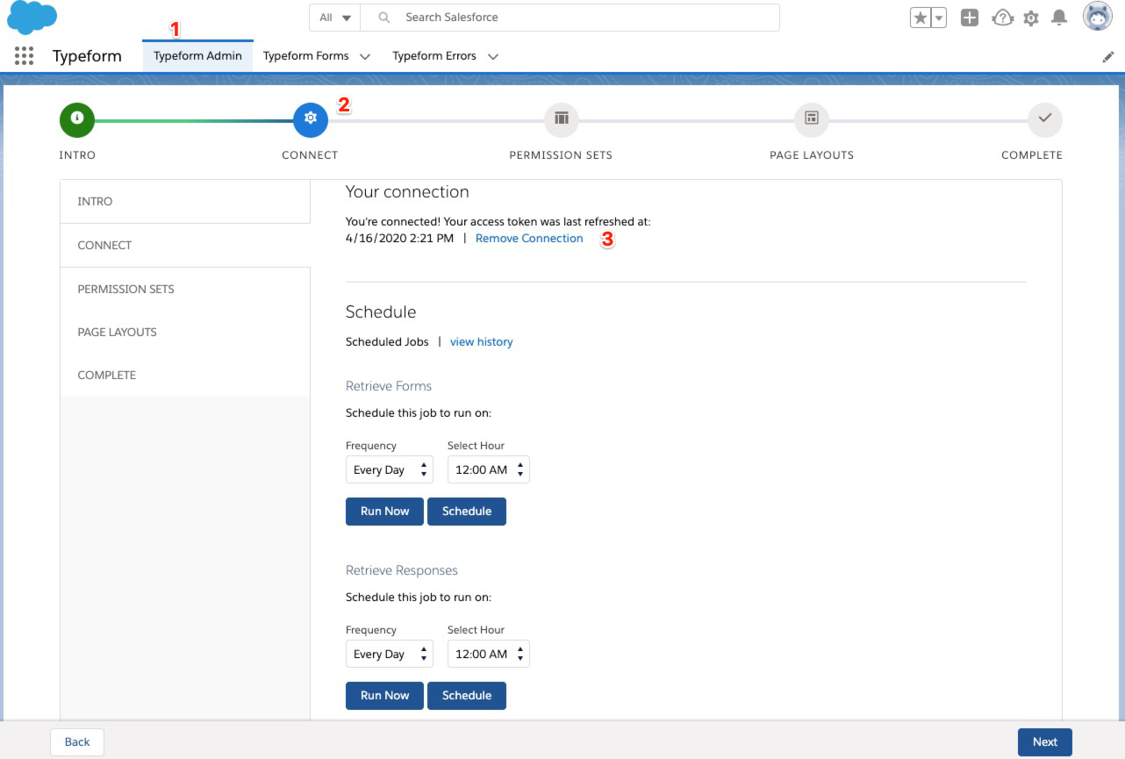The width and height of the screenshot is (1125, 759).
Task: Select COMPLETE in the side navigation
Action: [x=185, y=376]
